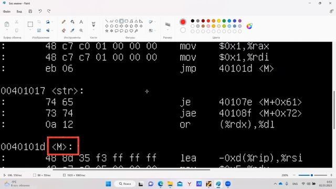336x189 pixels.
Task: Open File Explorer from the taskbar
Action: 170,184
